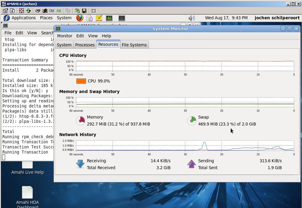Select the Amahi Live Help desktop icon

point(27,168)
